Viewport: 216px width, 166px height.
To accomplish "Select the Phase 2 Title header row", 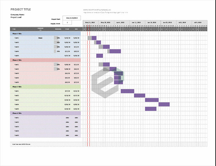I will (x=45, y=60).
